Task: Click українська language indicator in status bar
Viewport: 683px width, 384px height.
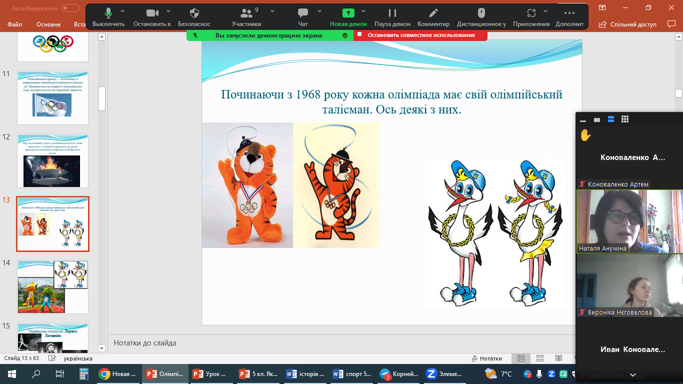Action: pyautogui.click(x=78, y=358)
